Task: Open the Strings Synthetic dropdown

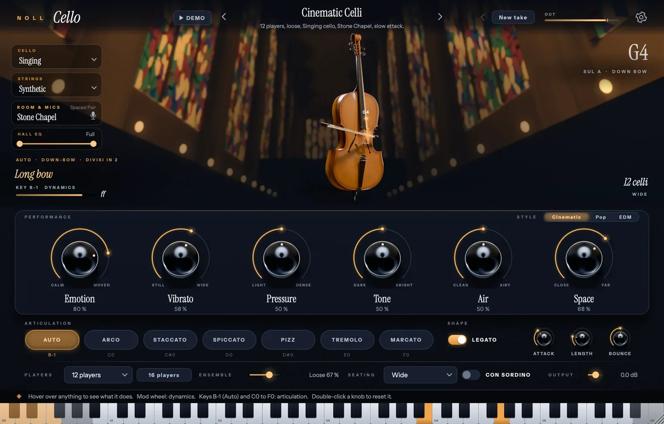Action: tap(56, 85)
